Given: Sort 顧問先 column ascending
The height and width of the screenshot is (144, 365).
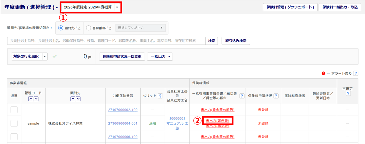Looking at the screenshot, I should click(x=73, y=99).
